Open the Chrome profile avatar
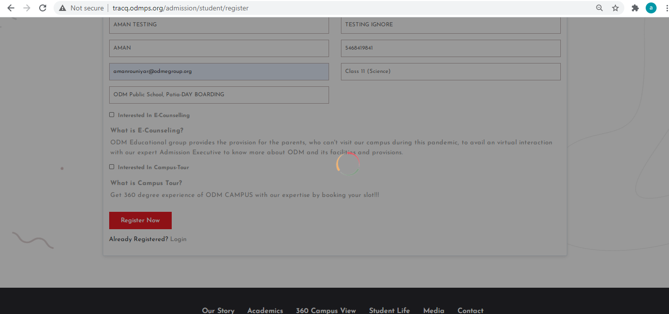Viewport: 669px width, 314px height. [x=651, y=8]
